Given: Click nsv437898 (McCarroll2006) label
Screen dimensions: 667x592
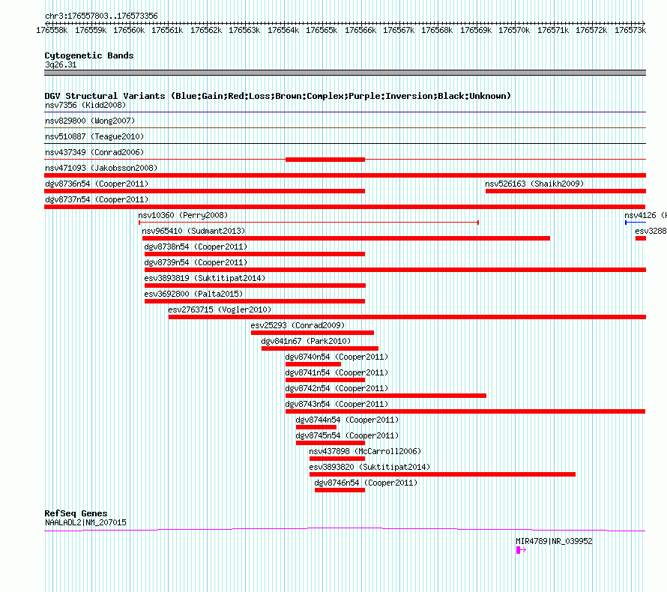Looking at the screenshot, I should tap(365, 451).
